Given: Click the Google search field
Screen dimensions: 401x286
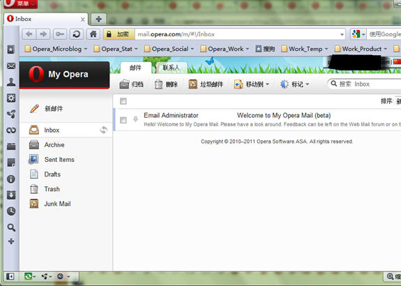Looking at the screenshot, I should click(x=384, y=34).
